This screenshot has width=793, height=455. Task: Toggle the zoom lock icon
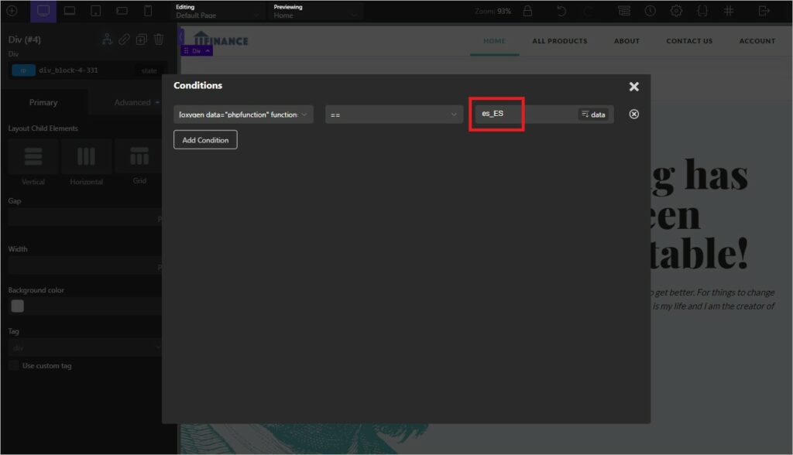[527, 11]
